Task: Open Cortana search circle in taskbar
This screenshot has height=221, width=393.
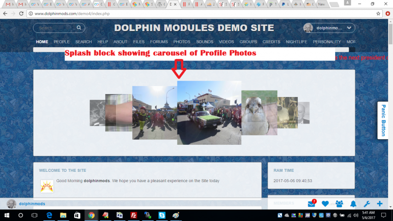Action: click(21, 215)
